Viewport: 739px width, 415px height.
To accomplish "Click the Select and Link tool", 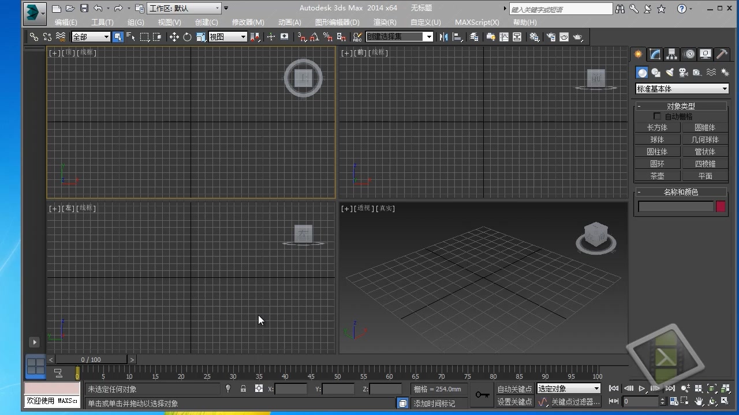I will click(34, 37).
